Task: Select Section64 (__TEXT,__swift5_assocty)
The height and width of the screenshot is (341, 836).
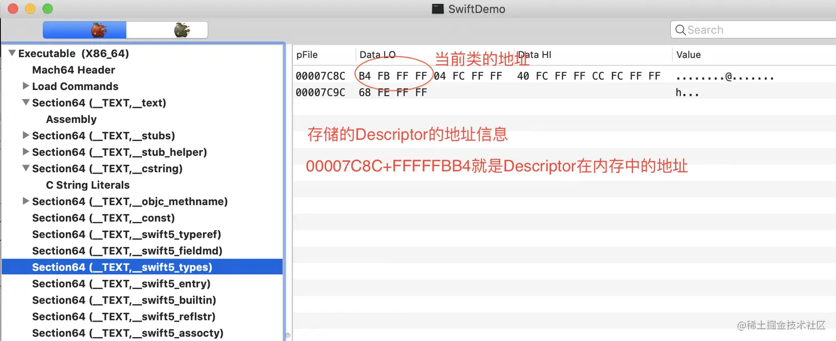Action: click(128, 333)
